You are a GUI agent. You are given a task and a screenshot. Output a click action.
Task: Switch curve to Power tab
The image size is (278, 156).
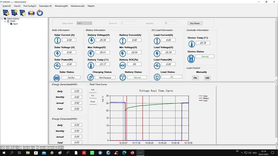pyautogui.click(x=93, y=102)
